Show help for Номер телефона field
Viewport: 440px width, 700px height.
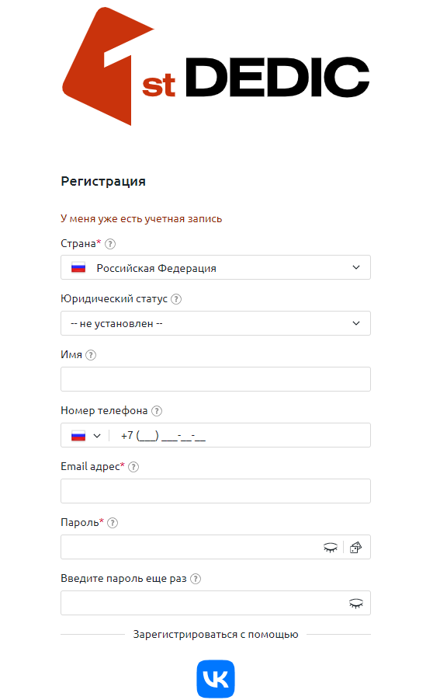pos(157,411)
